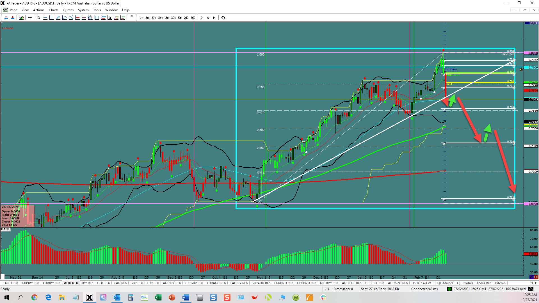Open Microsoft Outlook from the taskbar
Image resolution: width=539 pixels, height=303 pixels.
click(x=117, y=297)
